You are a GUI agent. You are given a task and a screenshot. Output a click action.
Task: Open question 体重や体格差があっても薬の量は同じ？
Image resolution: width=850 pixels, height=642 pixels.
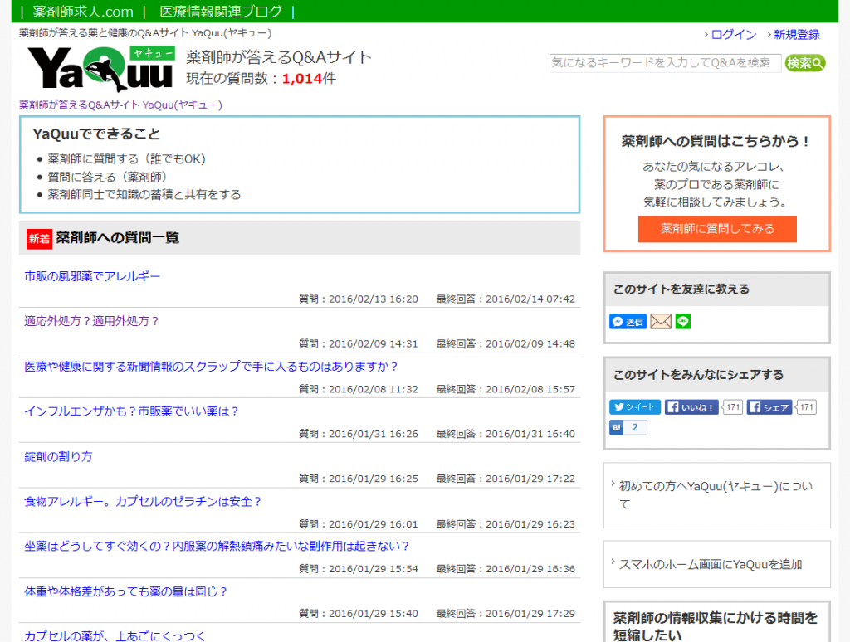[126, 591]
